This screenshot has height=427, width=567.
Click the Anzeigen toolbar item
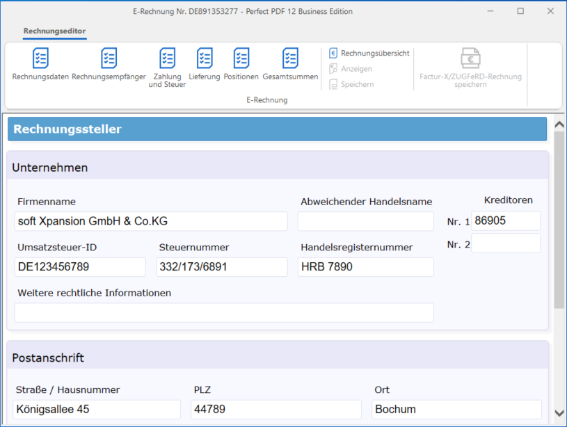351,69
